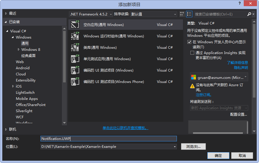Click the template search box
259x163 pixels.
click(x=220, y=14)
